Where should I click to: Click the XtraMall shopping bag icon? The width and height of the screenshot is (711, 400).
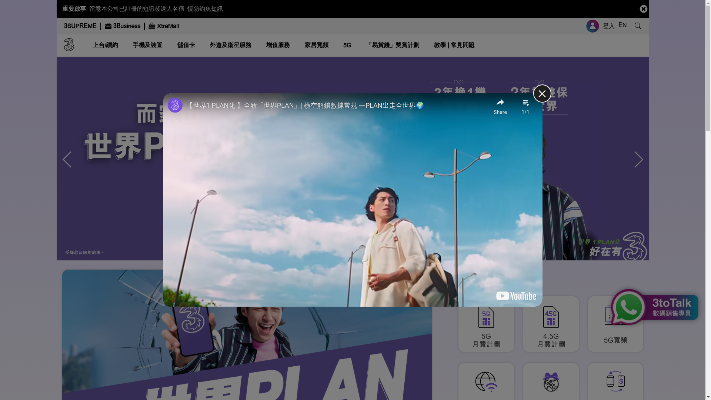pyautogui.click(x=152, y=26)
